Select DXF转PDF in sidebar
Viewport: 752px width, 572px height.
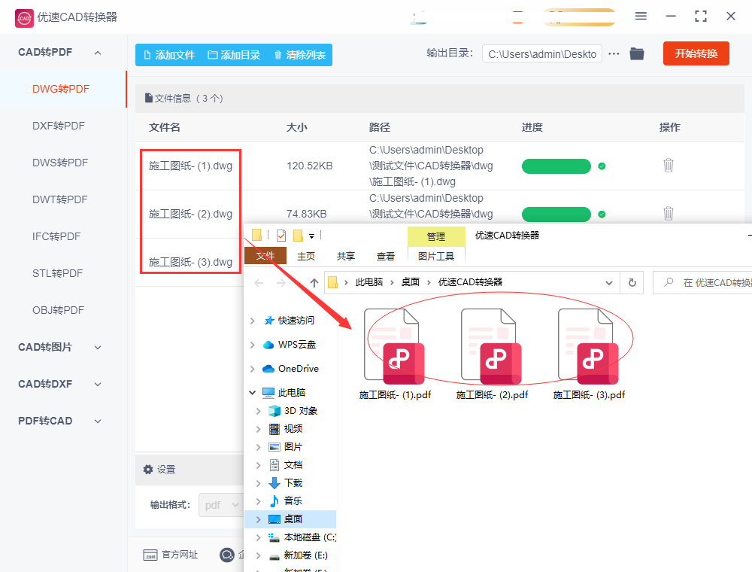click(58, 126)
